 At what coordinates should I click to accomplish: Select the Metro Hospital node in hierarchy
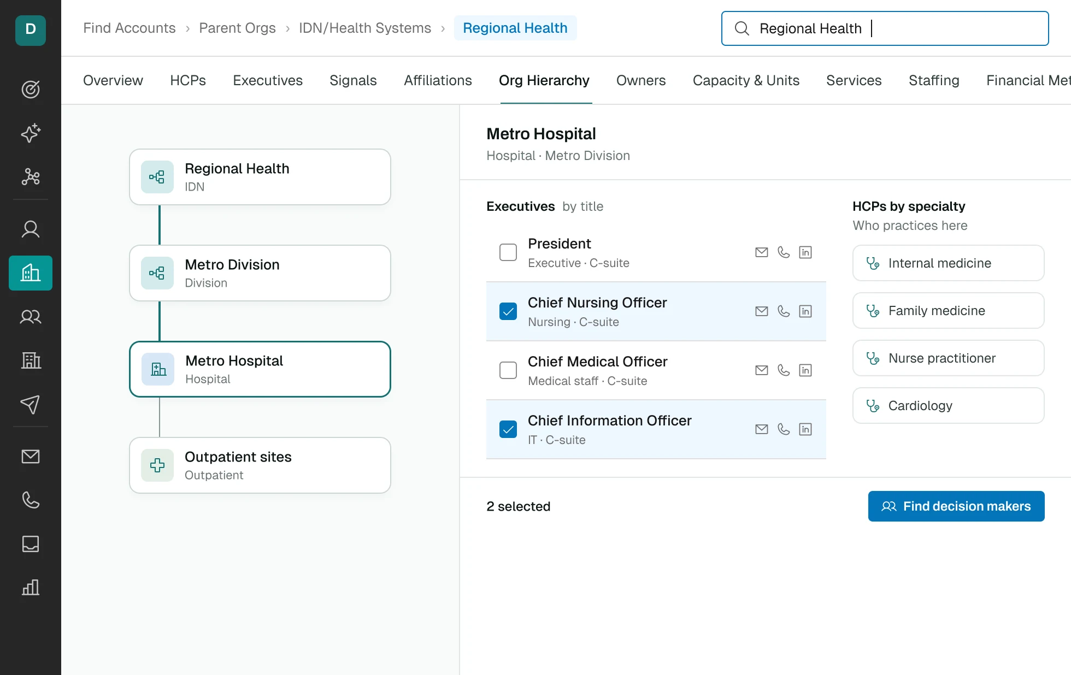point(260,369)
